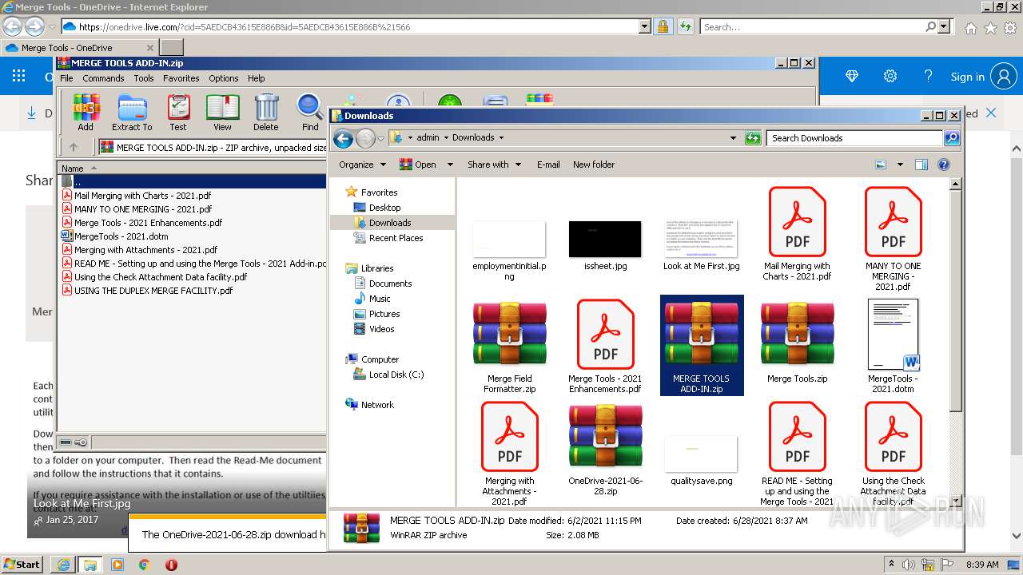The height and width of the screenshot is (575, 1023).
Task: Click the Windows Start button
Action: click(22, 565)
